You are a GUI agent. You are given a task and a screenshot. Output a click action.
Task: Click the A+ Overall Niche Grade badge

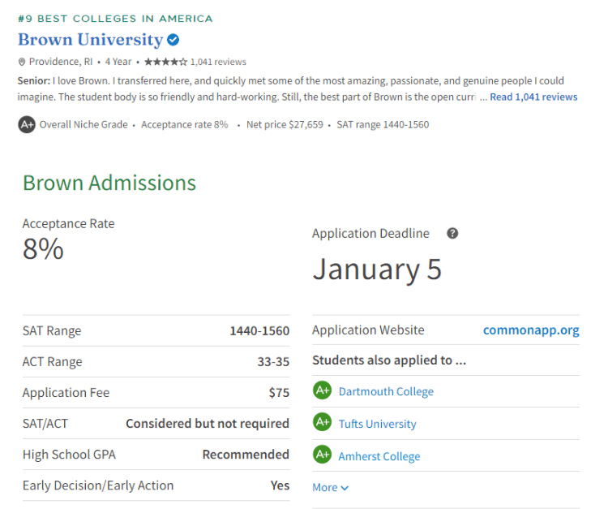[x=27, y=124]
